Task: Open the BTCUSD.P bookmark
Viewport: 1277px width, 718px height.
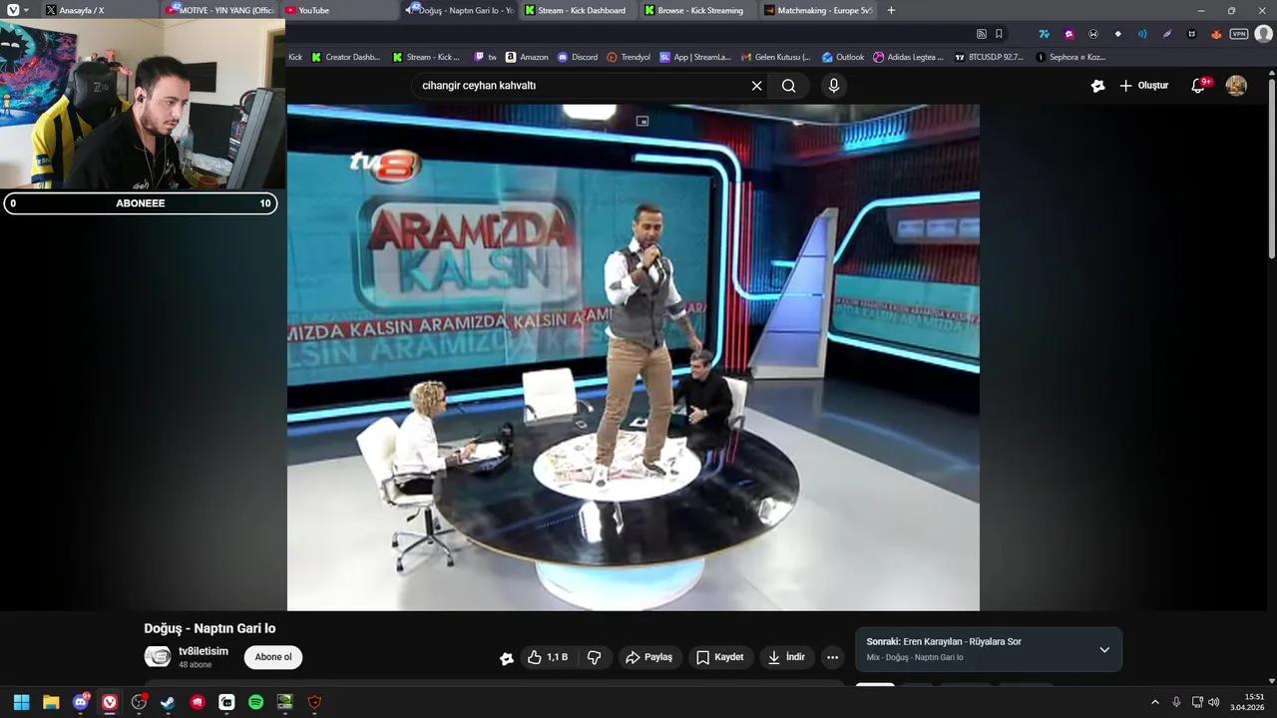Action: click(990, 57)
